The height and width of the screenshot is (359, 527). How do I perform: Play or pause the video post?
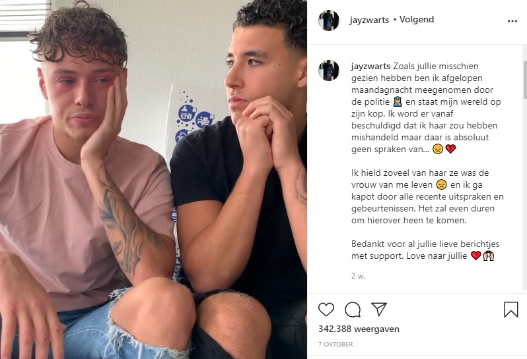[x=153, y=179]
